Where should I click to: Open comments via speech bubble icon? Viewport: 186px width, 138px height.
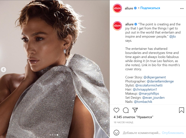126,110
